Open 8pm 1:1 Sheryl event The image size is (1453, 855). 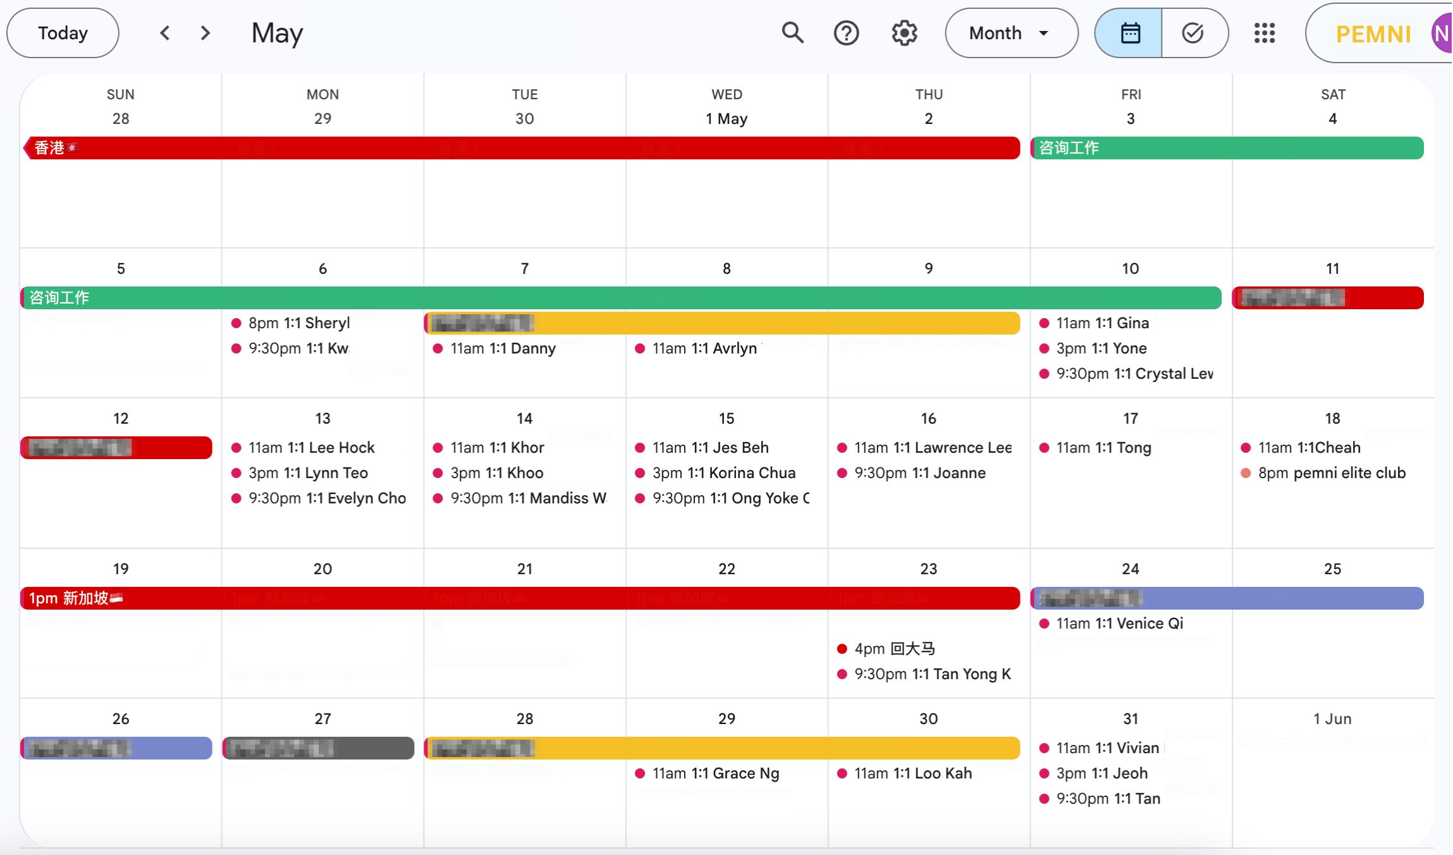tap(290, 323)
